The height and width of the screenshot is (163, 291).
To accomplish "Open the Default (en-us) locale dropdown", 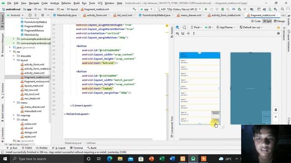I will [x=251, y=27].
